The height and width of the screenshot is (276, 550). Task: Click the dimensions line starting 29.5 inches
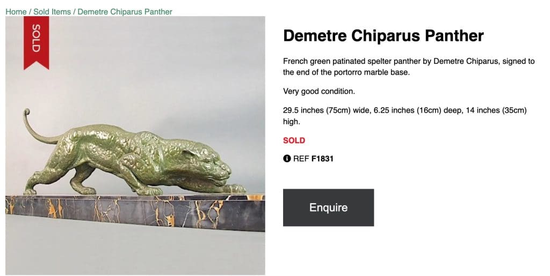(x=404, y=116)
